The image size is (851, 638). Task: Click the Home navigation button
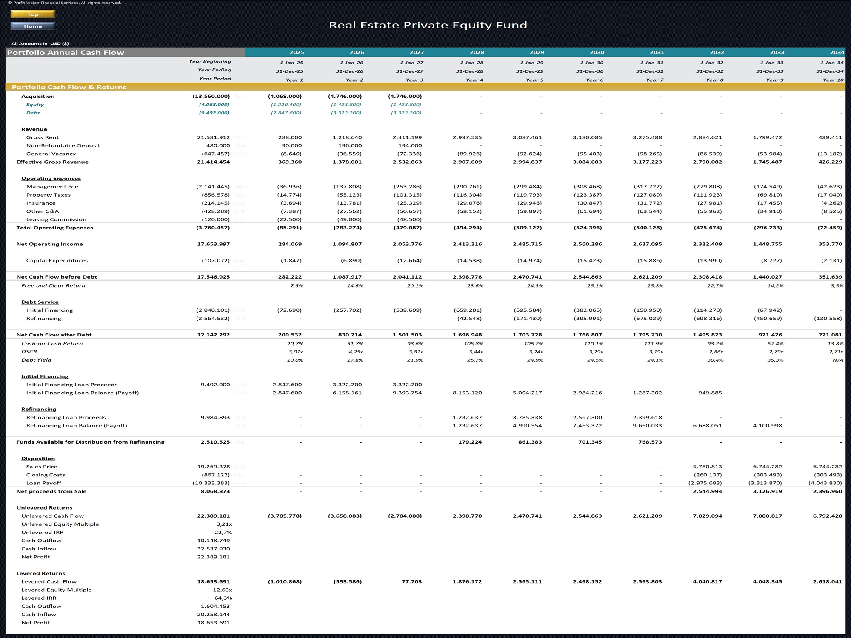[x=33, y=26]
